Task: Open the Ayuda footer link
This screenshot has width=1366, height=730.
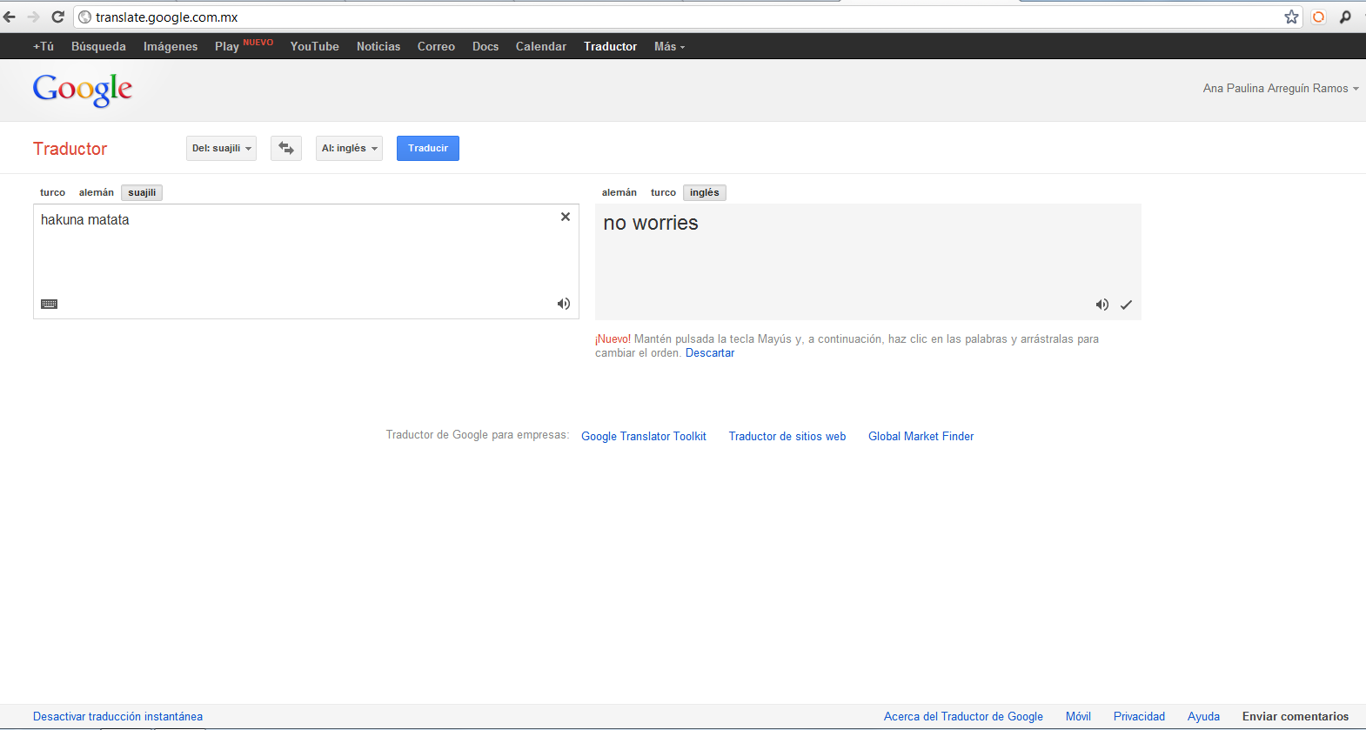Action: [1203, 717]
